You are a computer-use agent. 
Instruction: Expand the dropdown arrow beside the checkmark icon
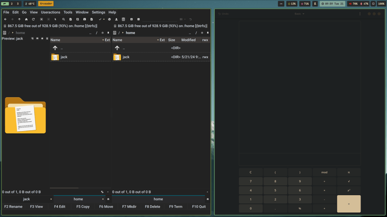105,19
